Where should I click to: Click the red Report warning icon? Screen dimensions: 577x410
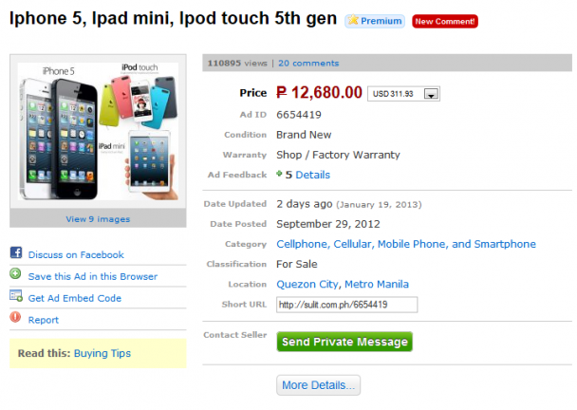pos(15,319)
